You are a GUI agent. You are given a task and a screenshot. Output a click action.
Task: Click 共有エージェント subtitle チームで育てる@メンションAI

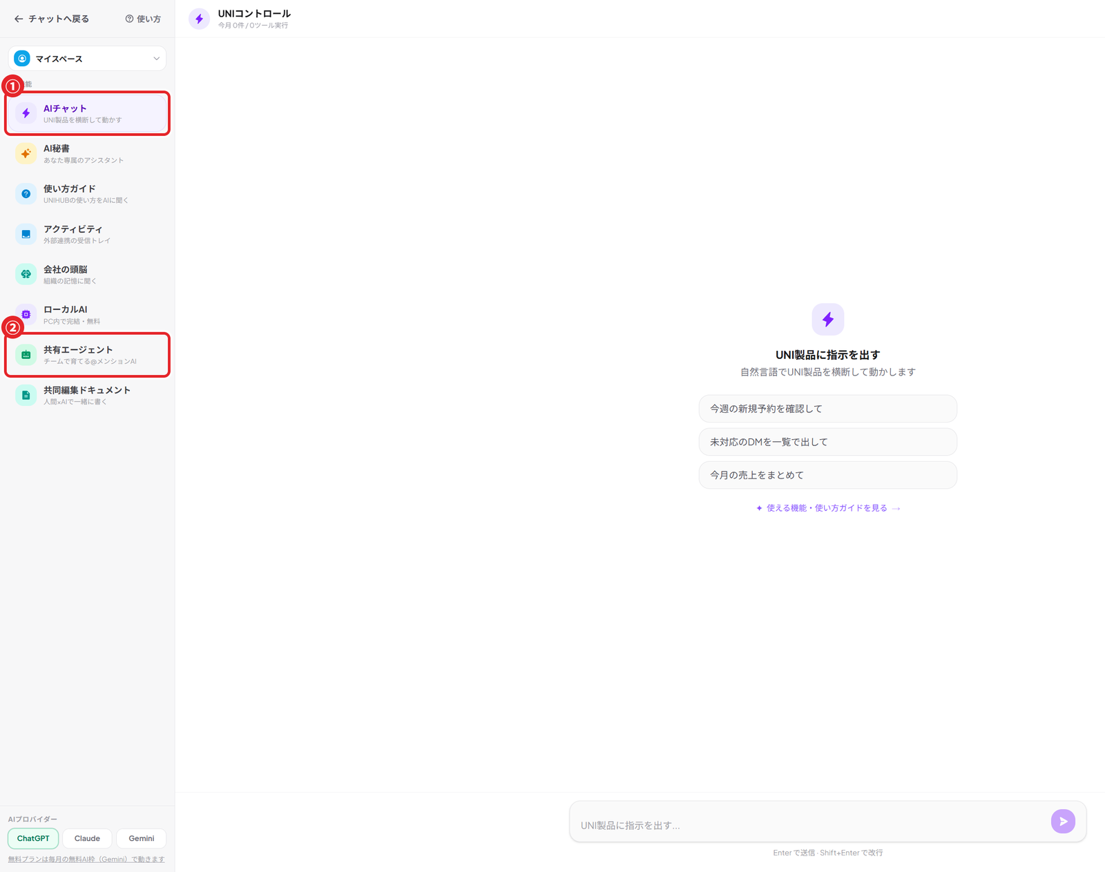tap(90, 362)
